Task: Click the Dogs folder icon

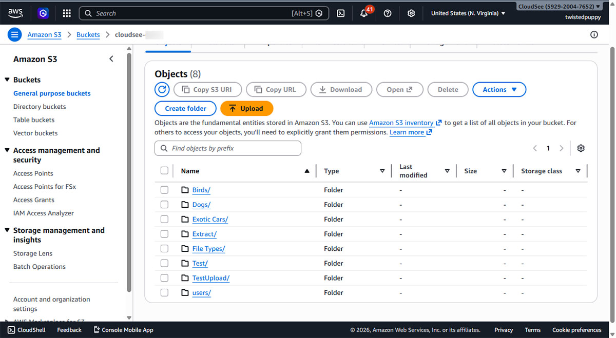Action: pos(185,205)
